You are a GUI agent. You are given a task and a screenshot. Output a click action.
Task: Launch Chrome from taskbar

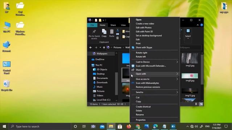138,126
